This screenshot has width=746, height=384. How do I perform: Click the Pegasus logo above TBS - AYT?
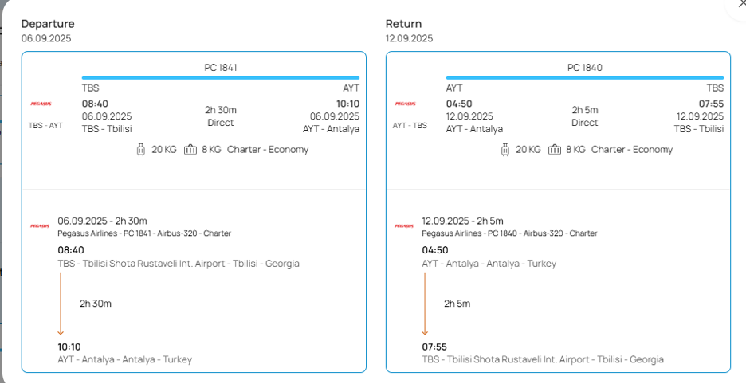tap(41, 104)
